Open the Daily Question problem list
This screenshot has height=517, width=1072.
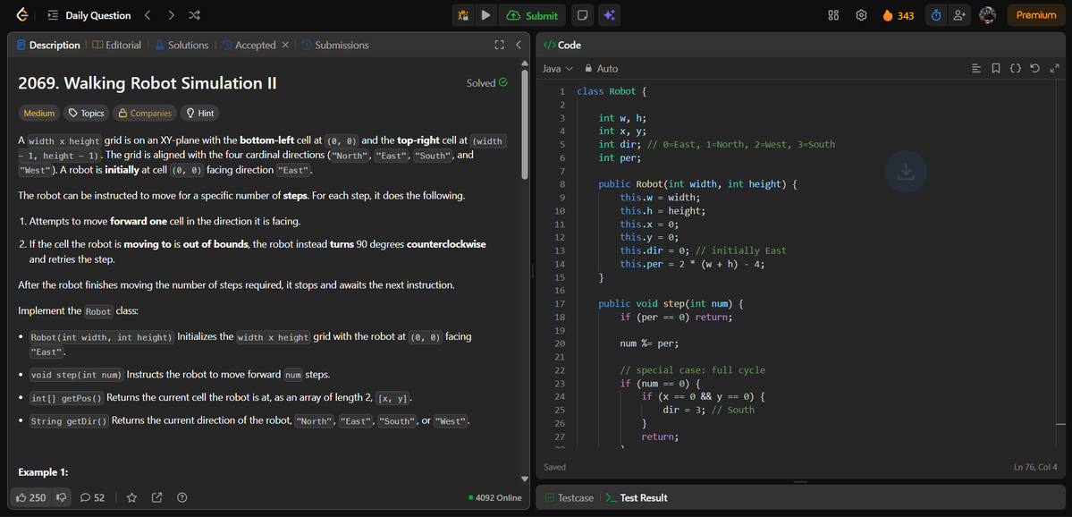tap(89, 15)
